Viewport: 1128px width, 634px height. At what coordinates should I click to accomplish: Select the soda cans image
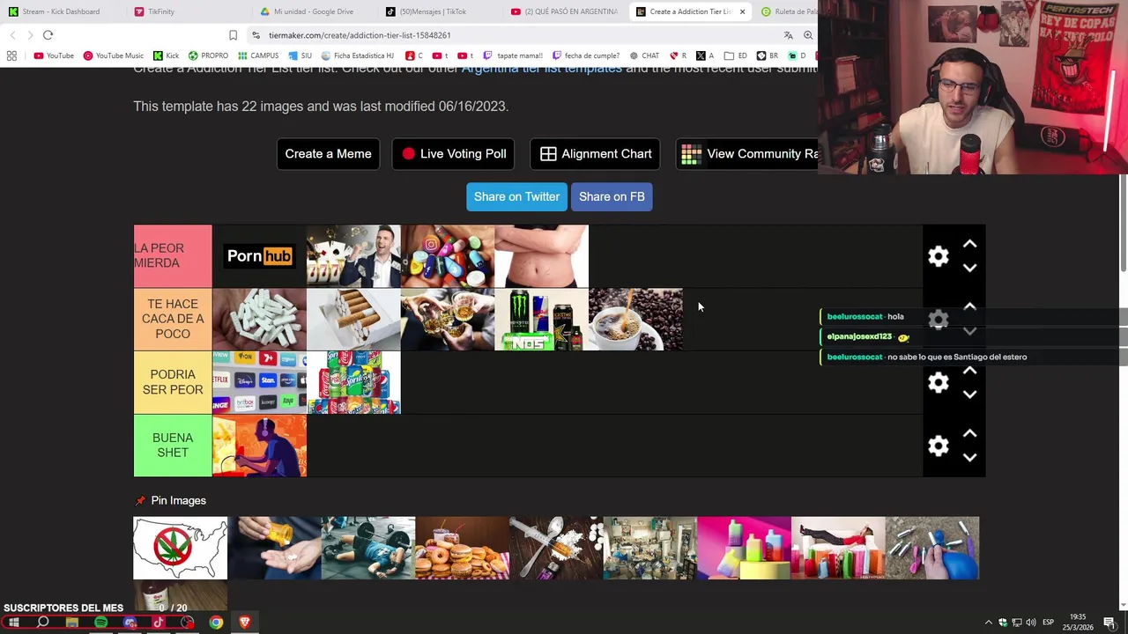point(353,382)
